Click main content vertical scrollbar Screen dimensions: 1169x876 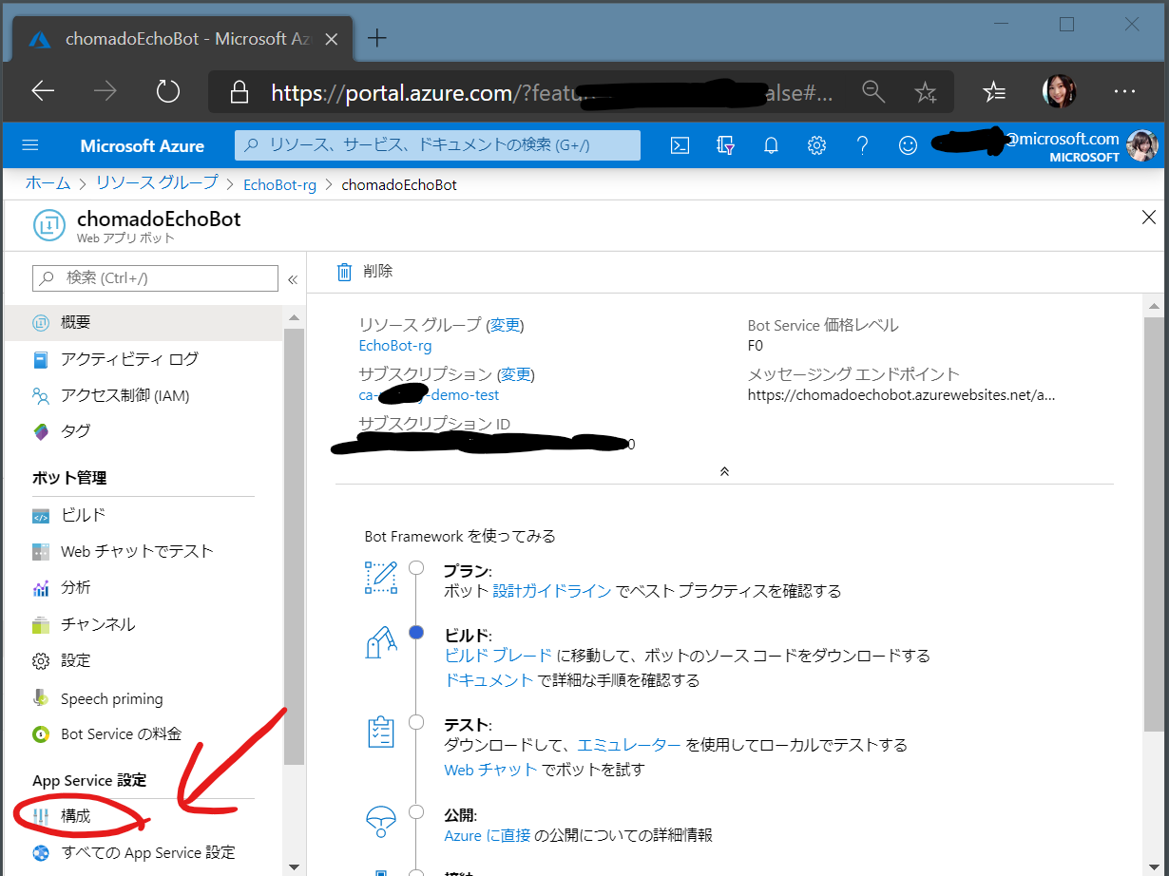point(1153,523)
